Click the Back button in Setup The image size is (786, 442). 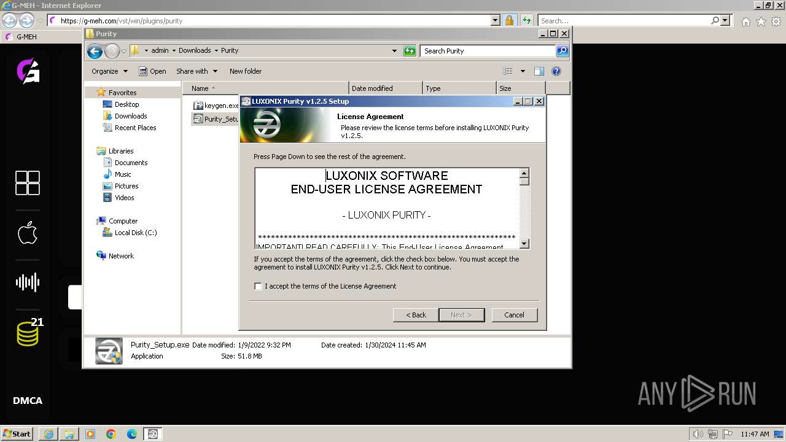(x=416, y=315)
